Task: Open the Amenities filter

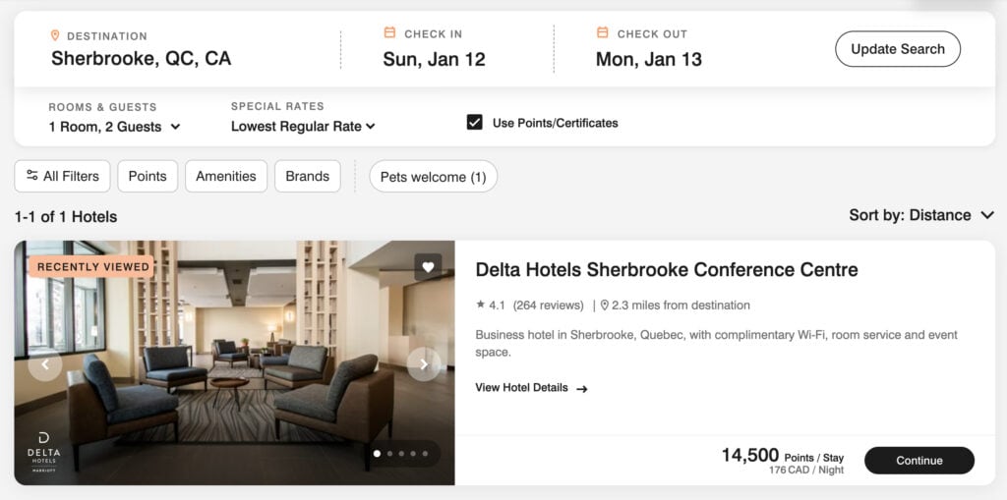Action: pos(226,177)
